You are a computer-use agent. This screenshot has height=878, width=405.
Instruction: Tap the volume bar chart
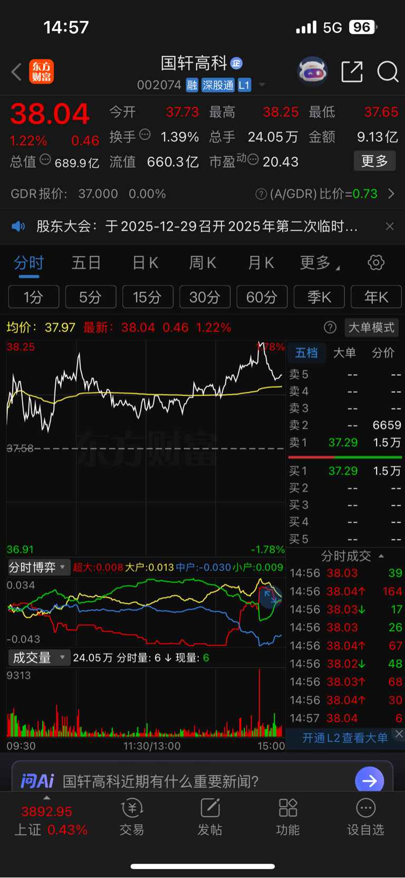click(x=146, y=703)
